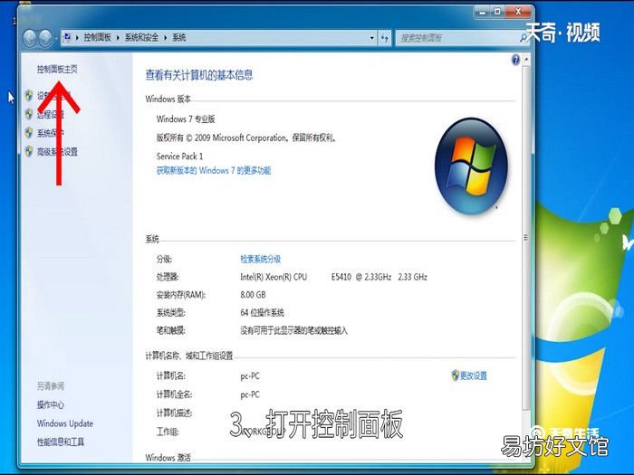
Task: Click the 'Windows 7 专业版' text
Action: (x=186, y=119)
